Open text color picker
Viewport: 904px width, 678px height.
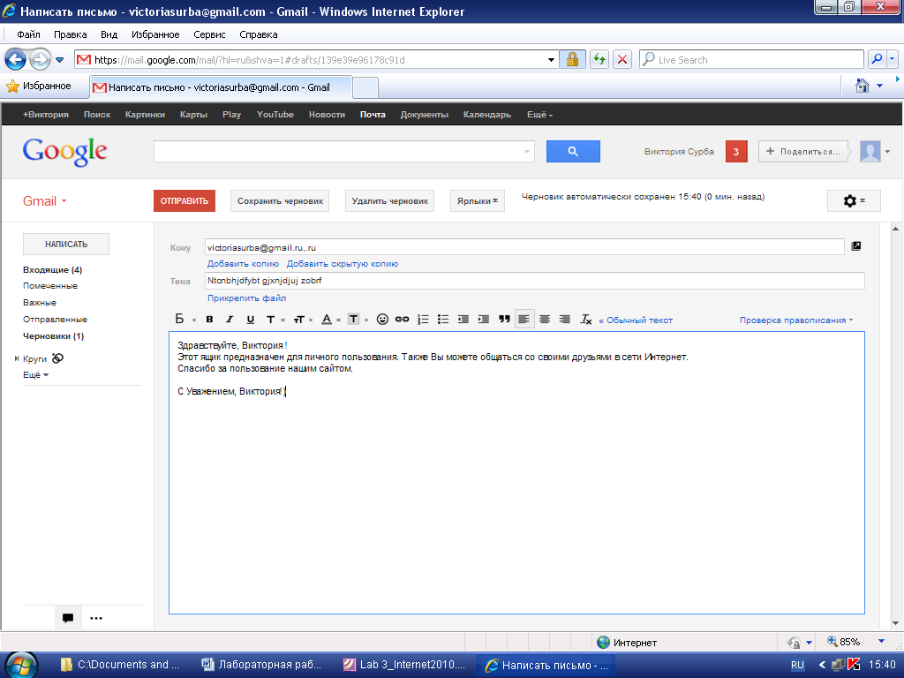pos(330,320)
